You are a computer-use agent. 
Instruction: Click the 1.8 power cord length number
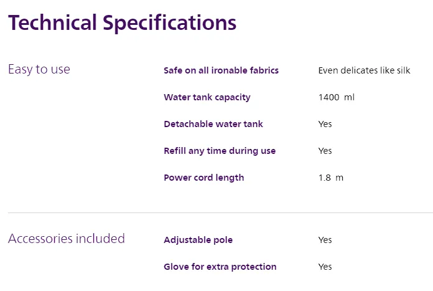(x=324, y=178)
